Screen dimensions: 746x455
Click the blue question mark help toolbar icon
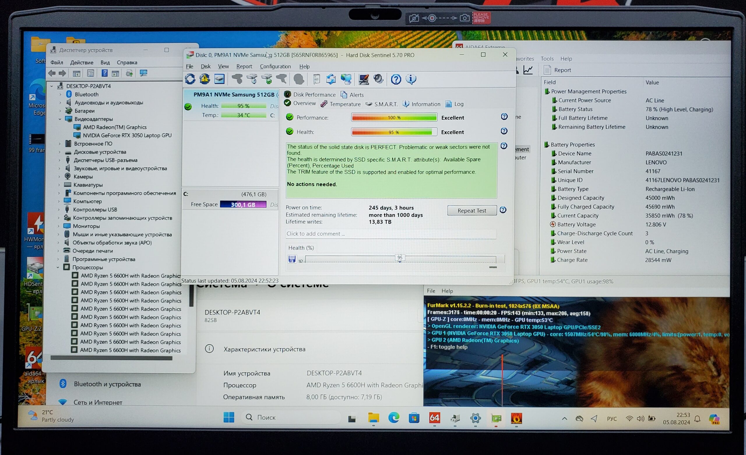(396, 79)
